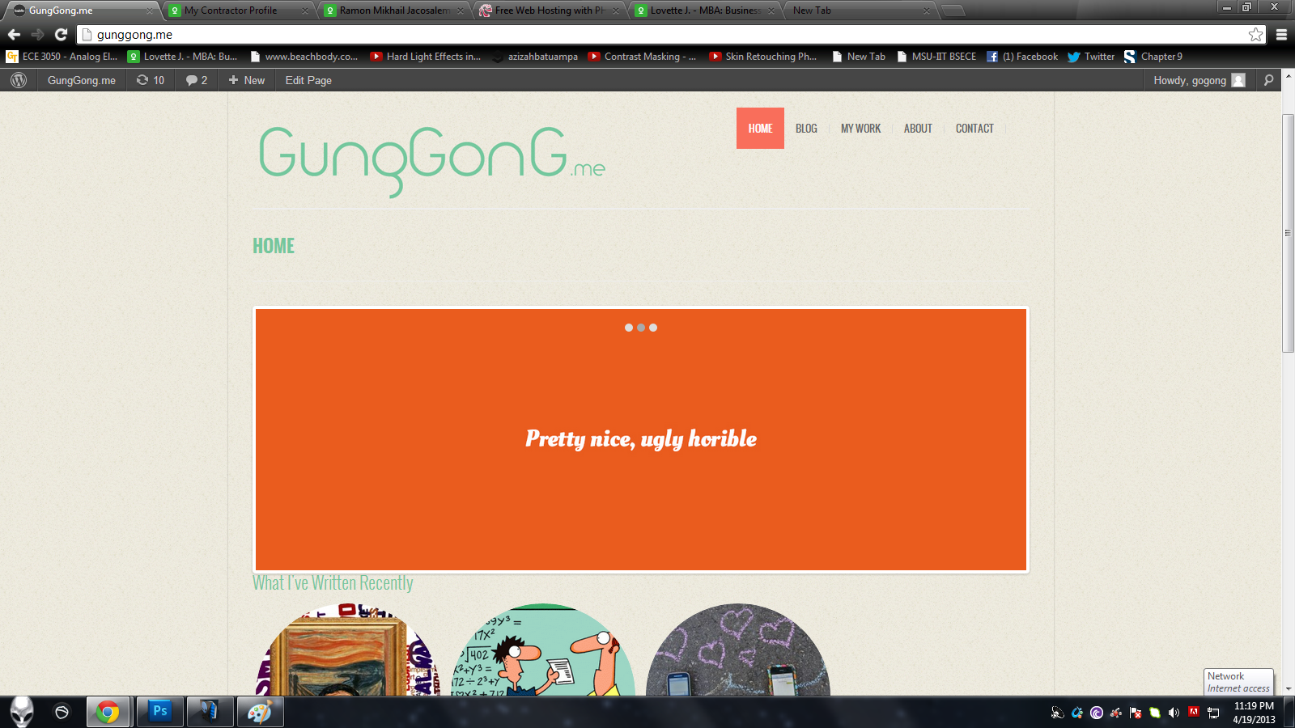Select the third slider pagination dot

653,328
